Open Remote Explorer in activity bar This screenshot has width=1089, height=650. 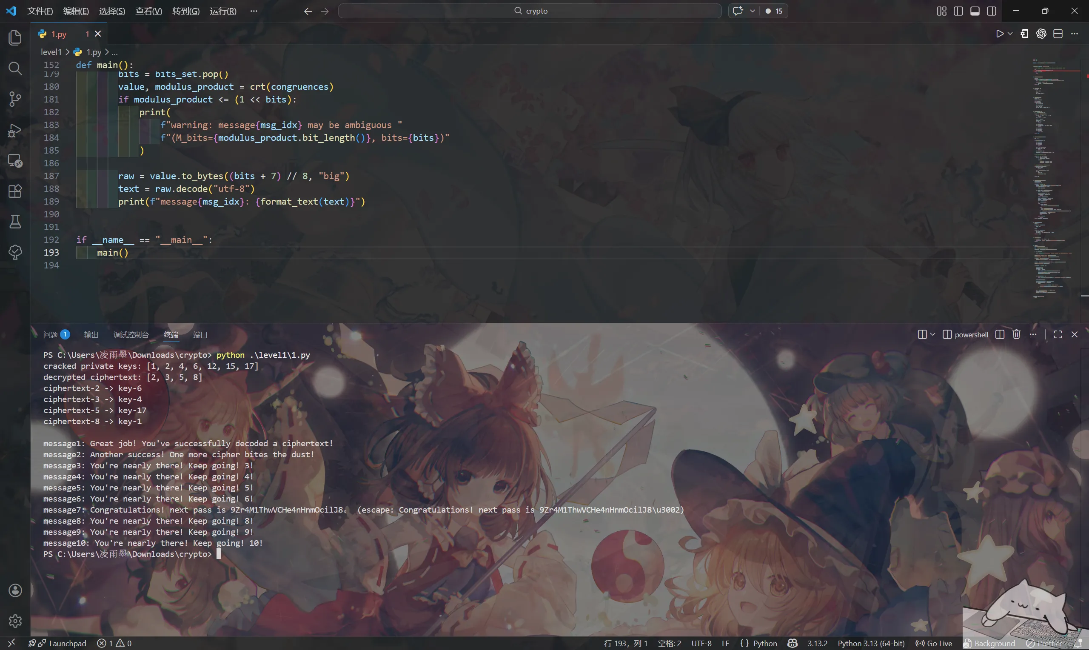point(15,161)
